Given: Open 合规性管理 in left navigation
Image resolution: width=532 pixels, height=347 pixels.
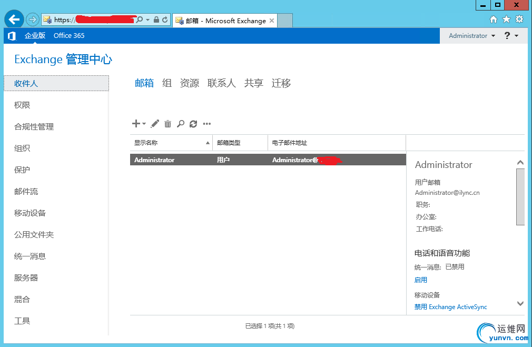Looking at the screenshot, I should tap(34, 127).
